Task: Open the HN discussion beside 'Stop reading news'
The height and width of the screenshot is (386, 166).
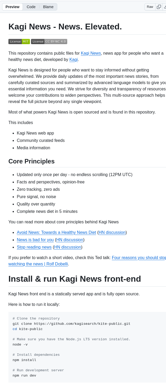Action: pyautogui.click(x=68, y=247)
